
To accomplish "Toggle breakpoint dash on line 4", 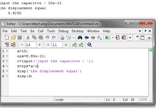I will point(7,66).
